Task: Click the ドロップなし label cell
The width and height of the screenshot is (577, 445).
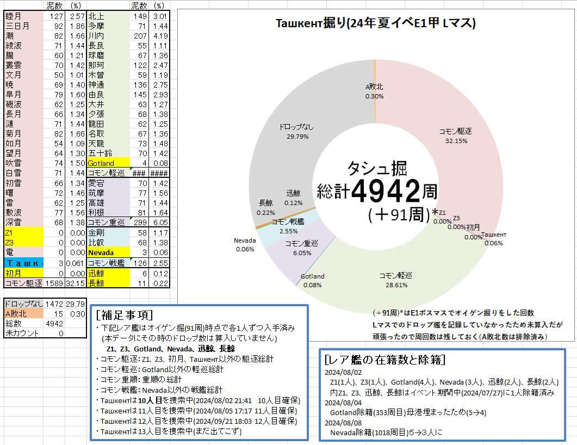Action: click(x=23, y=304)
